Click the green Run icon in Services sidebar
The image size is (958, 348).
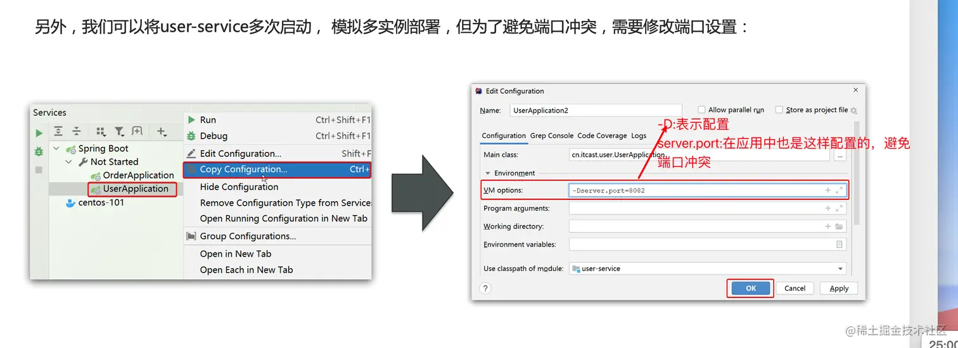click(39, 133)
